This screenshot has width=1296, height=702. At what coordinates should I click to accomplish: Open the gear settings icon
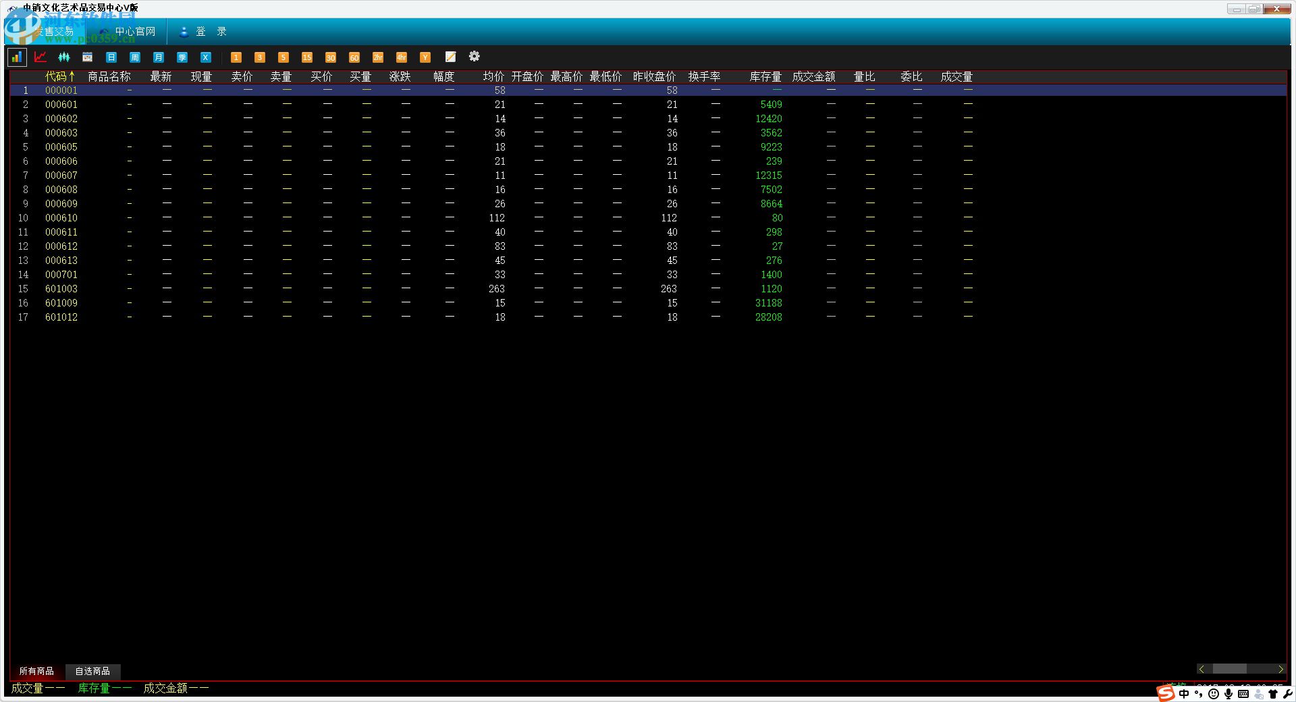click(x=475, y=56)
